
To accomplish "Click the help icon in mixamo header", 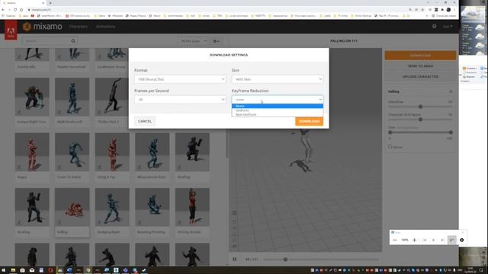I will coord(434,27).
